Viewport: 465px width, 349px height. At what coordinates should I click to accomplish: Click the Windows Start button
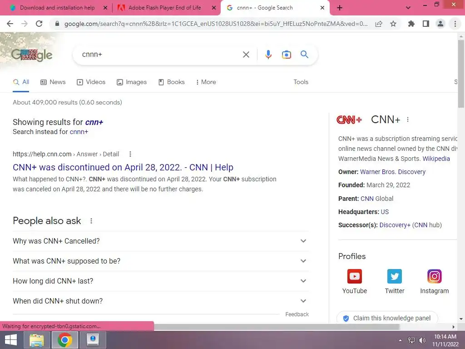(11, 340)
